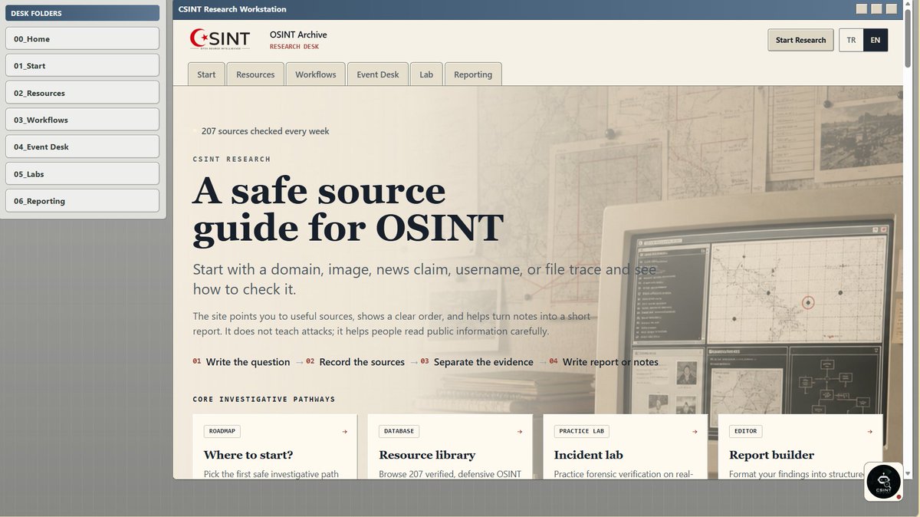Open the CSINT robot chat widget

pyautogui.click(x=883, y=482)
